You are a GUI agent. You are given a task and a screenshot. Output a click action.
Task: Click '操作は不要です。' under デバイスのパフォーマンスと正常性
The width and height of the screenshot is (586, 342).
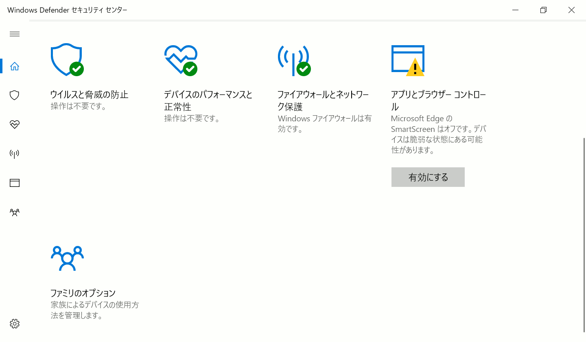point(192,119)
